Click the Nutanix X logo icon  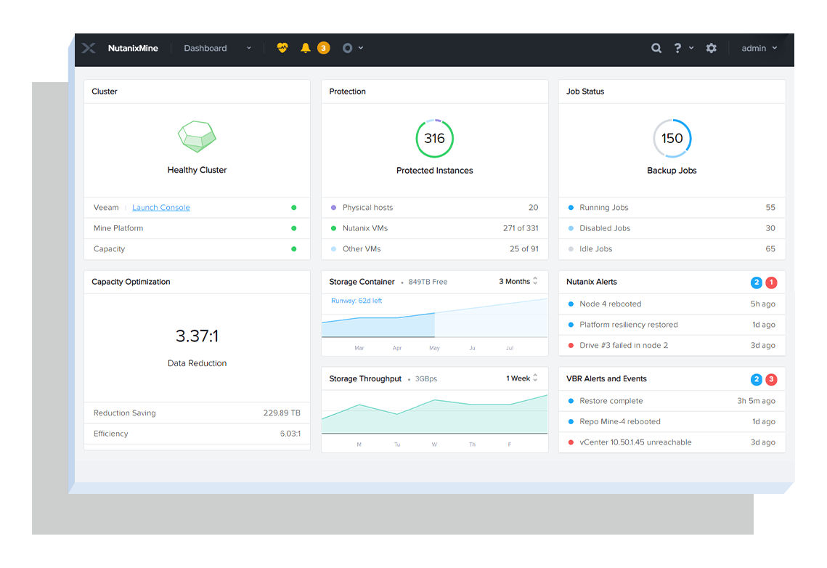tap(89, 48)
